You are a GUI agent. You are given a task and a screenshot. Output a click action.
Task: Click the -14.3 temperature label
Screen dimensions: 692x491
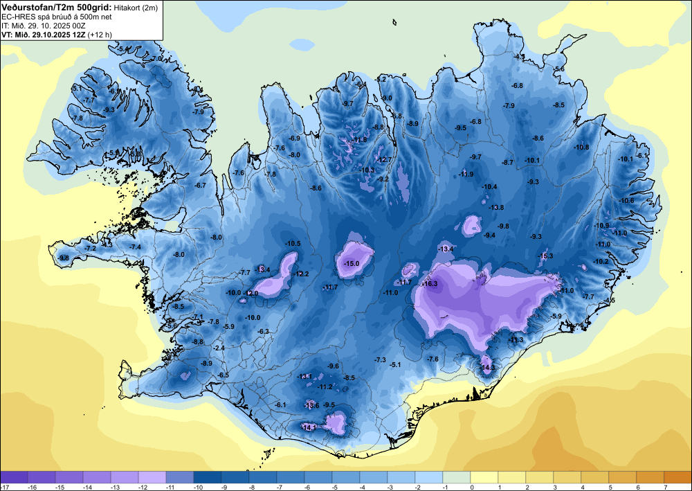coord(488,367)
